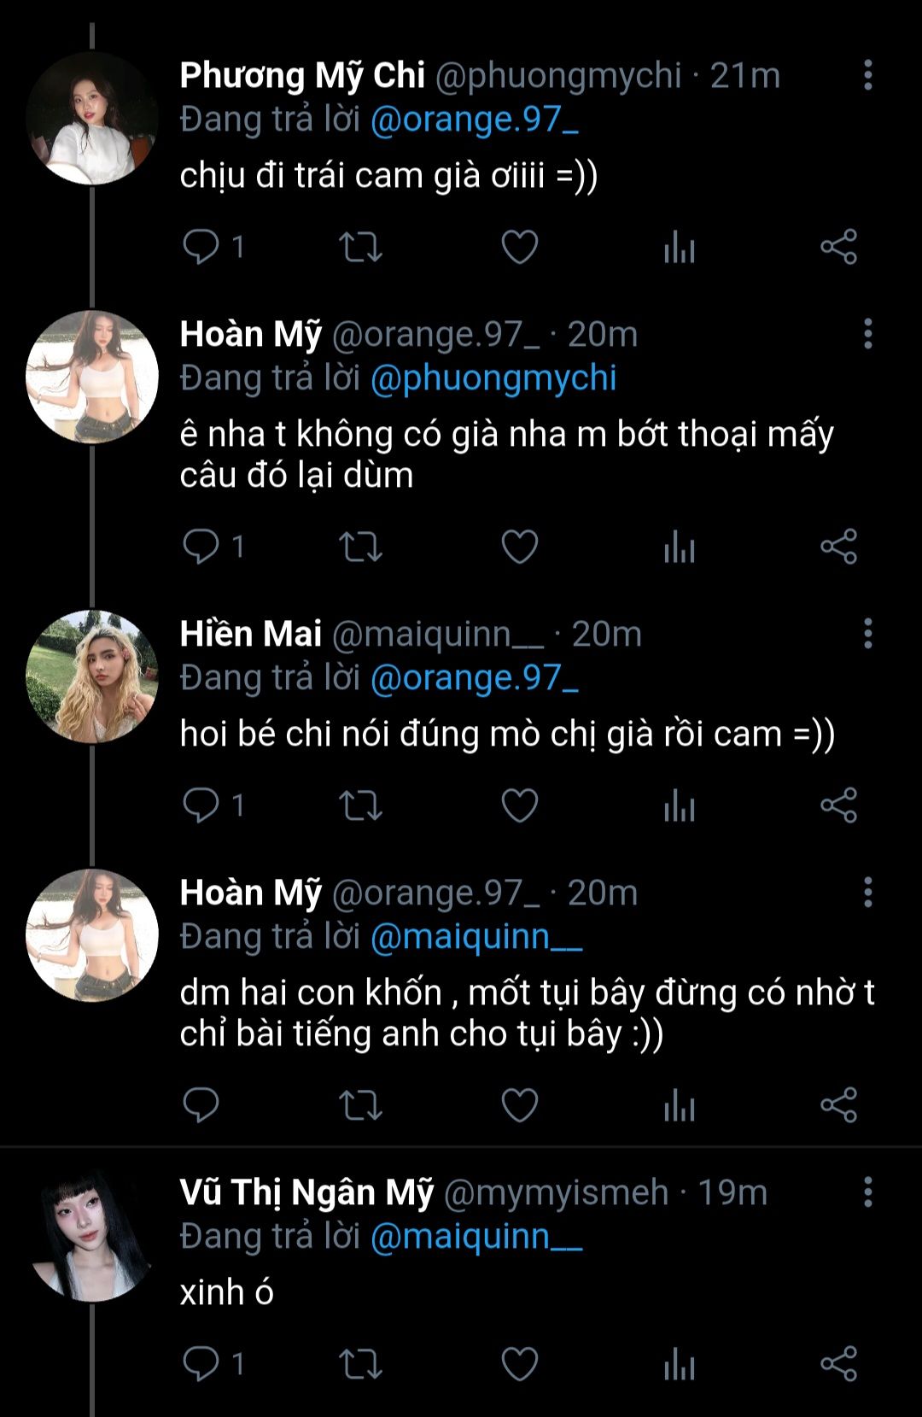Open Vũ Thị Ngân Mỹ's avatar
The image size is (922, 1417).
(92, 1235)
